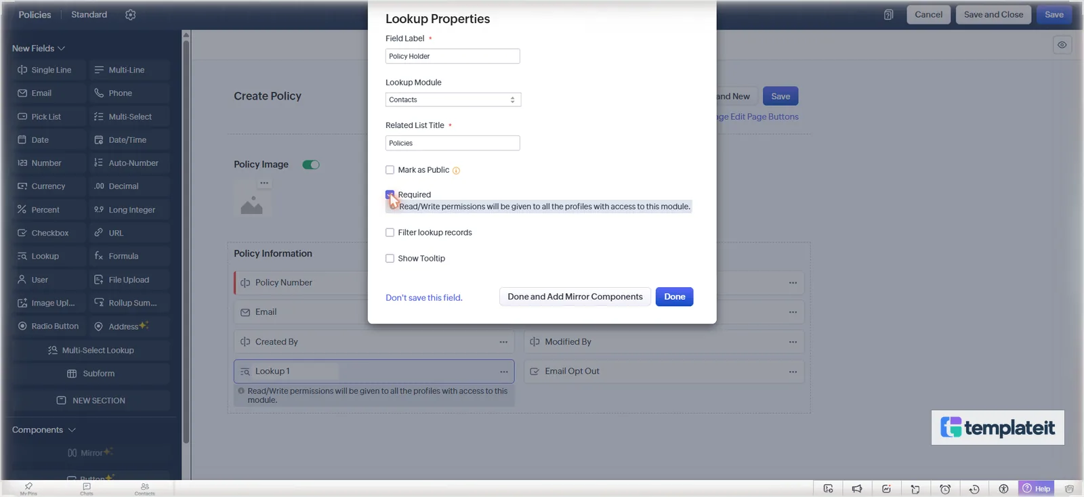Open options for Created By field

(x=503, y=342)
